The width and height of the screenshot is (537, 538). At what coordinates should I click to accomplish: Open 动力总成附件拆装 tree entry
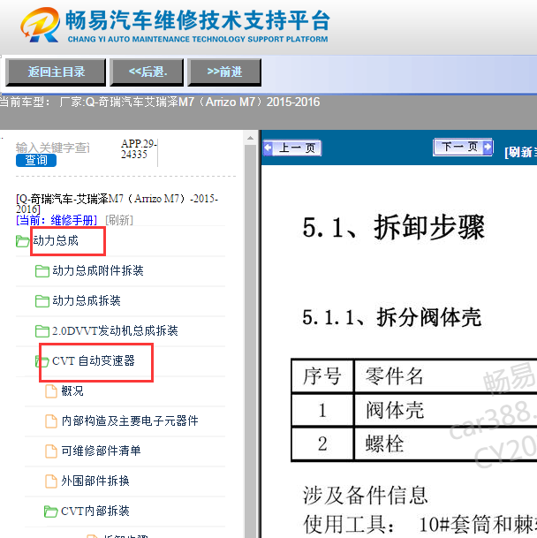click(98, 271)
